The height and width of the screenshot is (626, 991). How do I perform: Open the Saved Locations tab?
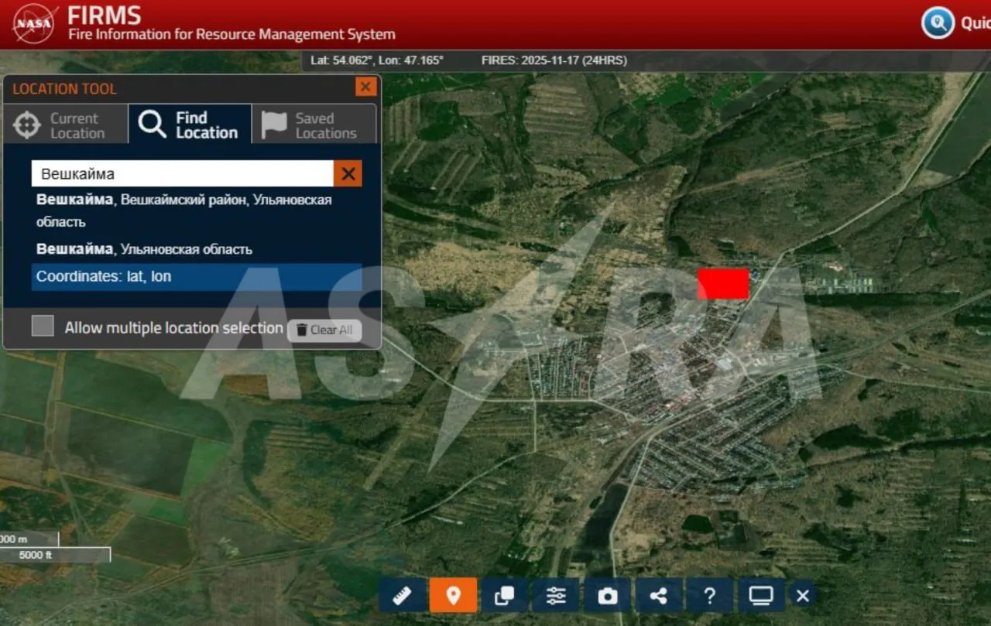point(314,125)
